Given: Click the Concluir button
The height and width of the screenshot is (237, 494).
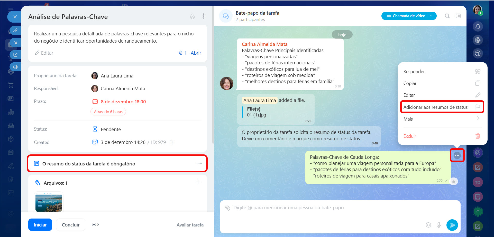Looking at the screenshot, I should [x=71, y=225].
